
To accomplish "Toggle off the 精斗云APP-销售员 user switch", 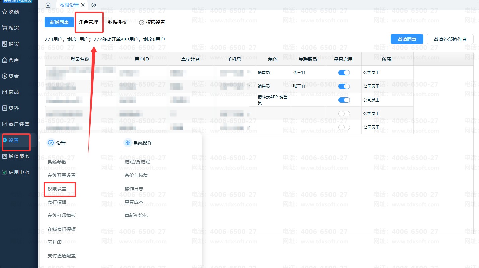I will point(344,100).
